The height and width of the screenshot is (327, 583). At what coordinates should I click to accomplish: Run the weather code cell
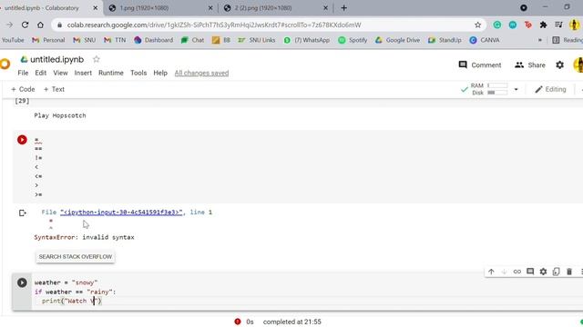[22, 282]
